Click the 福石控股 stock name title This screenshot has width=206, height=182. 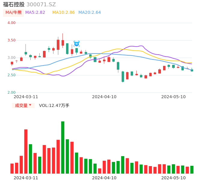click(14, 5)
